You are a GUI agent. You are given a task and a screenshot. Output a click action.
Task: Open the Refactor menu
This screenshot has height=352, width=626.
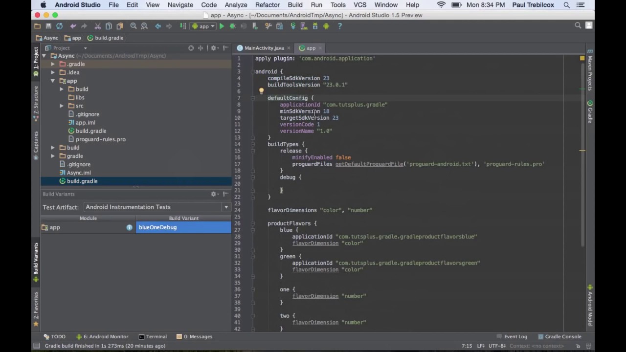[267, 5]
